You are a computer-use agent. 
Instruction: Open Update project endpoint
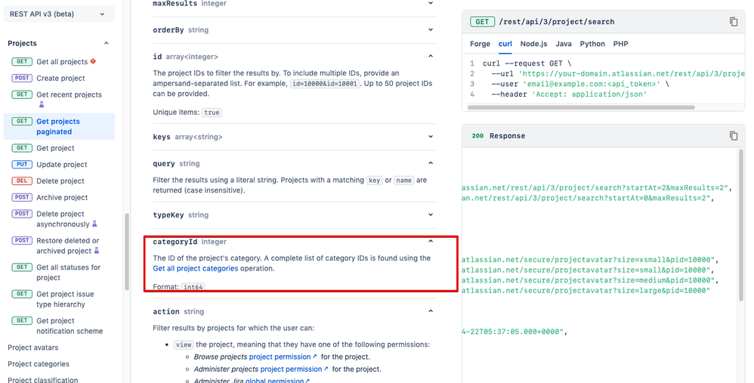coord(61,165)
